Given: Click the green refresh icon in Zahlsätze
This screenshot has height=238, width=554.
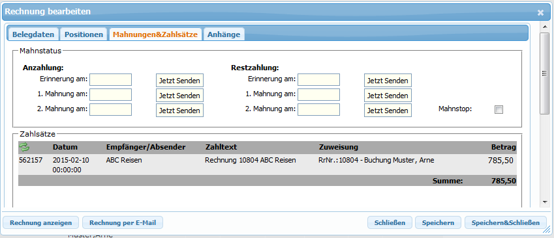Looking at the screenshot, I should click(x=24, y=147).
